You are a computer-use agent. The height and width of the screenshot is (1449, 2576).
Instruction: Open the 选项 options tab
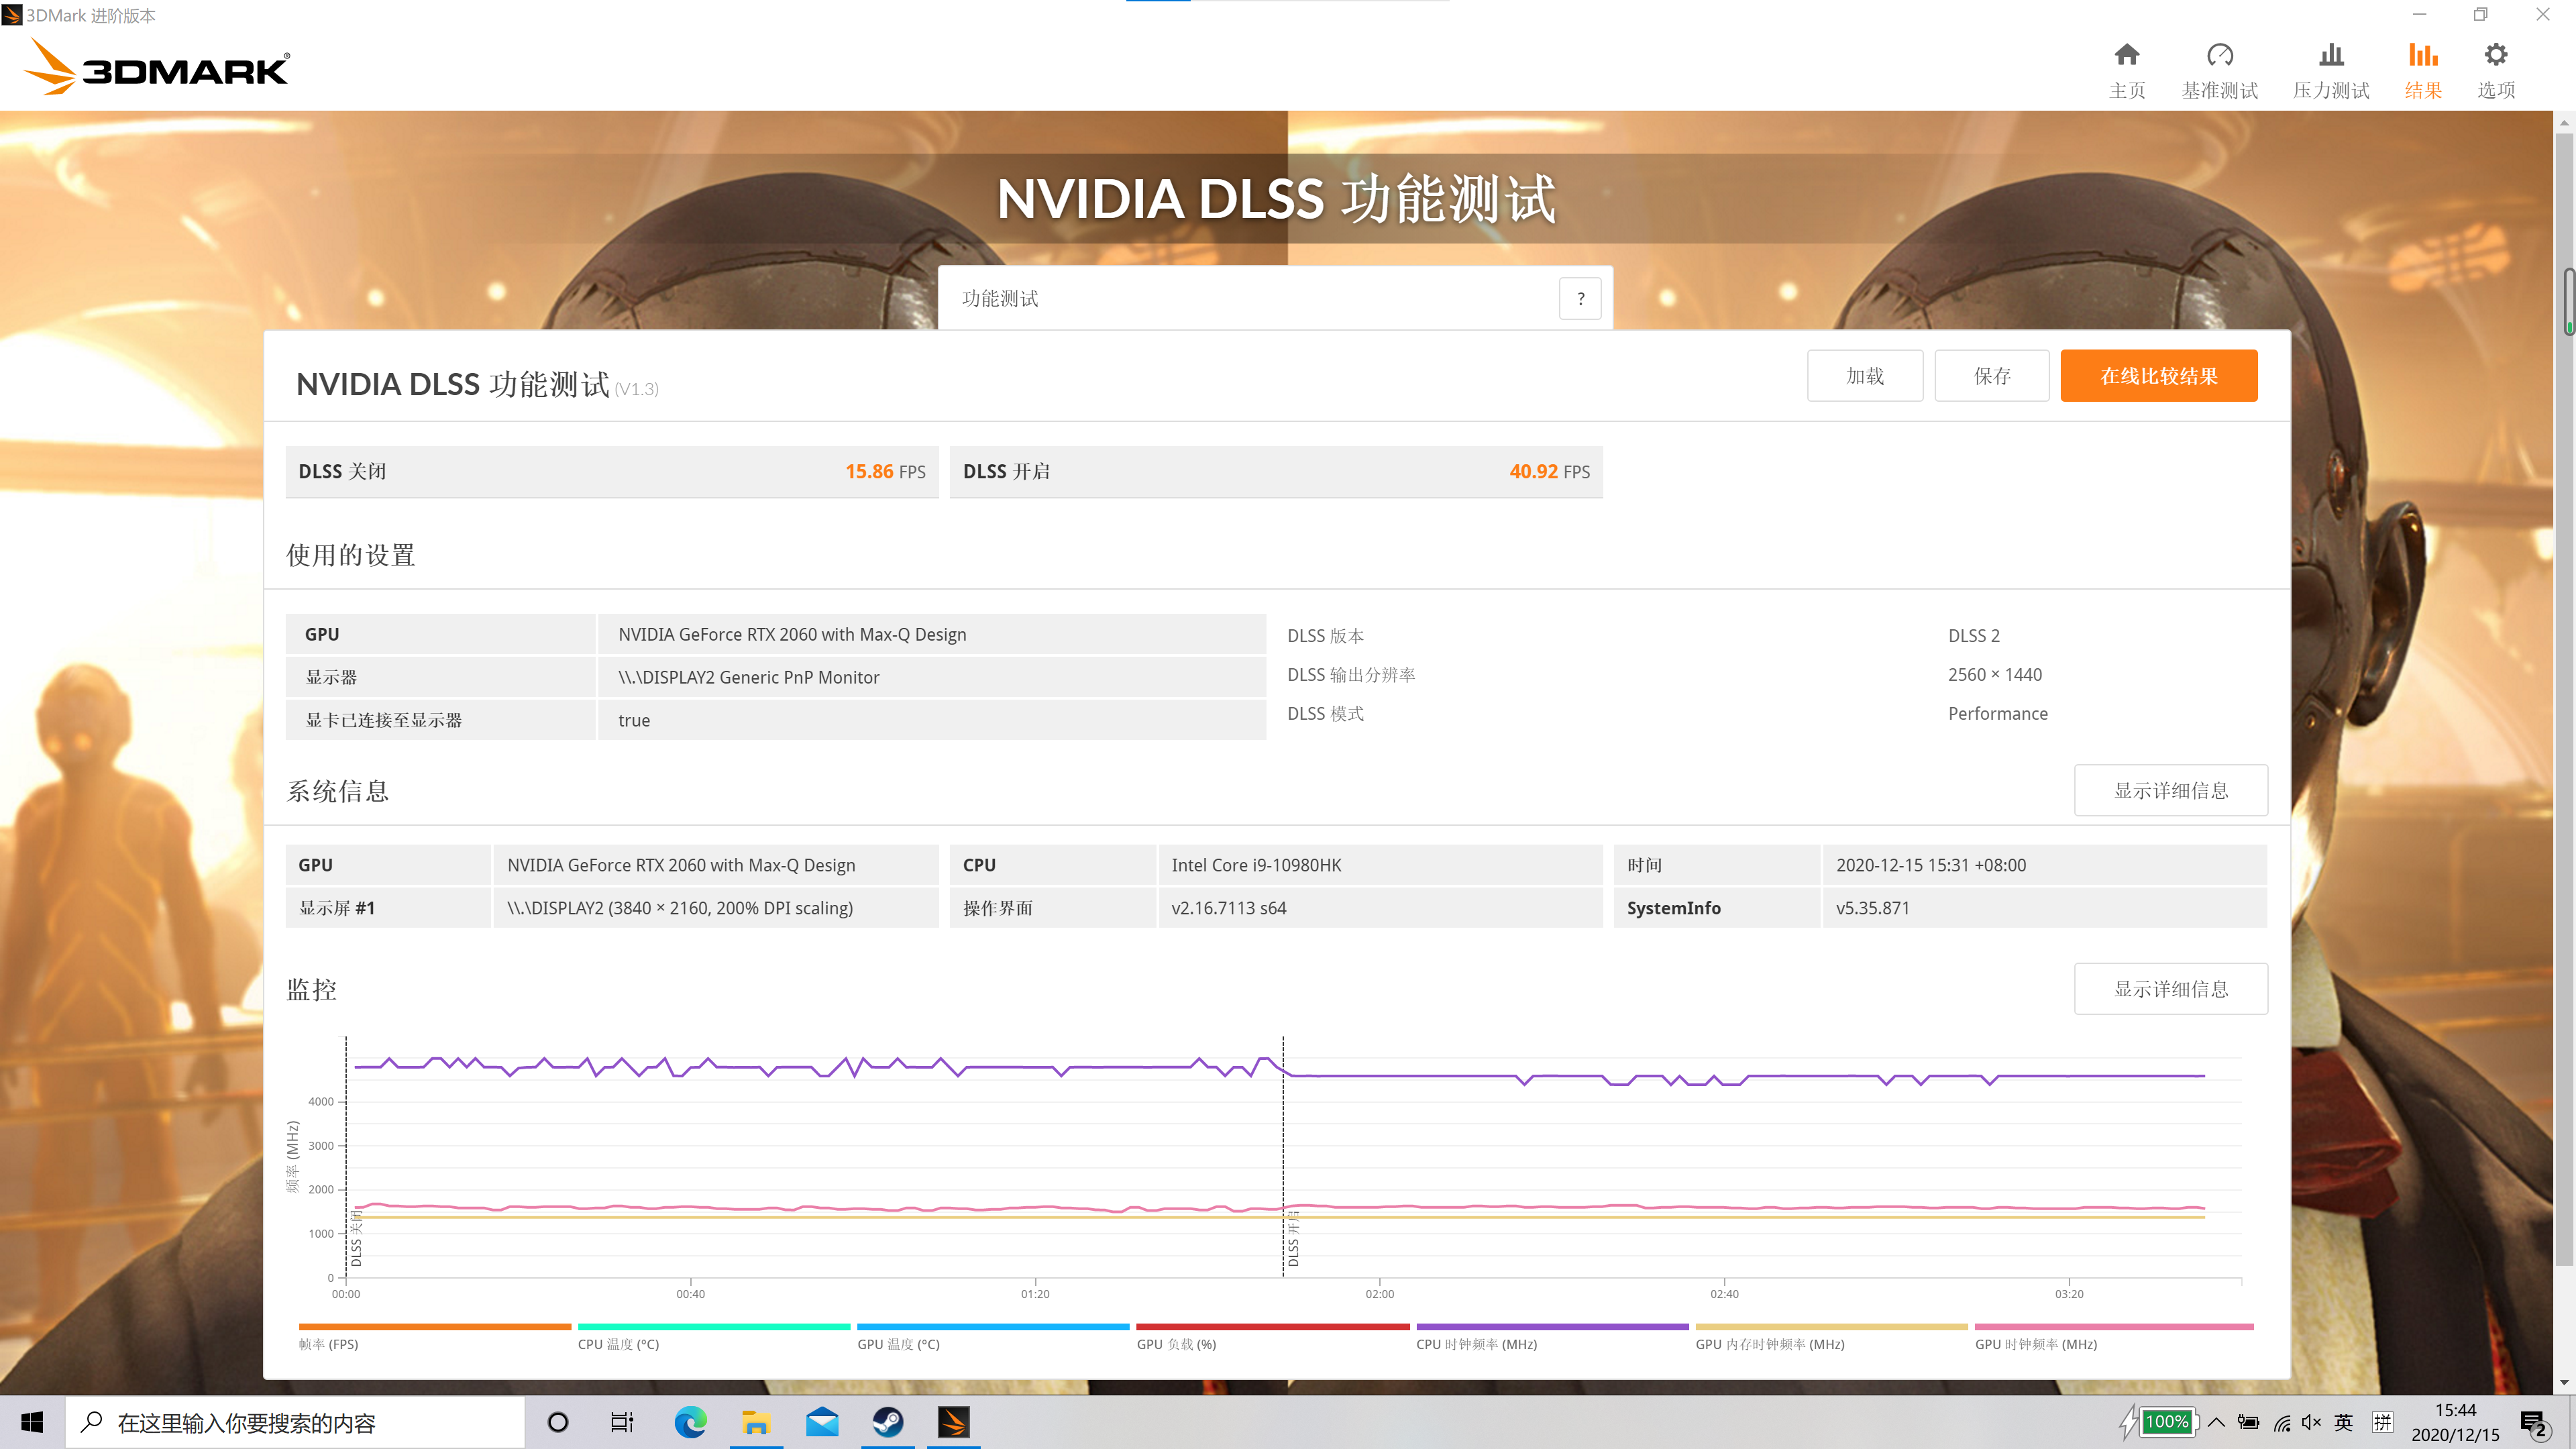[2496, 70]
